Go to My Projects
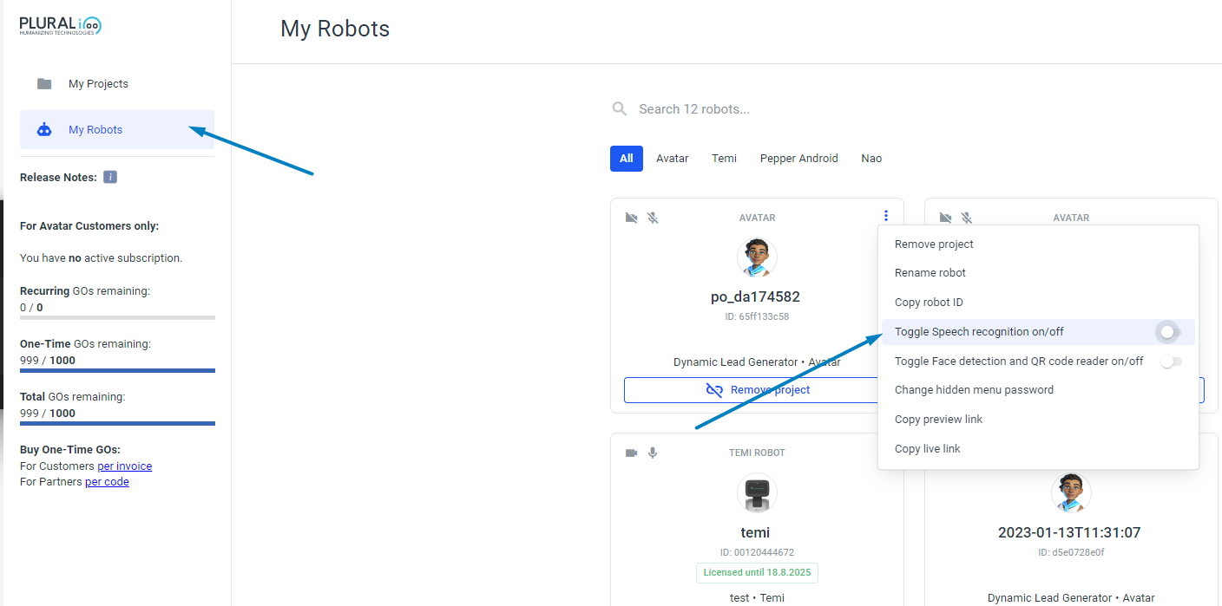Screen dimensions: 1222x606 tap(117, 84)
